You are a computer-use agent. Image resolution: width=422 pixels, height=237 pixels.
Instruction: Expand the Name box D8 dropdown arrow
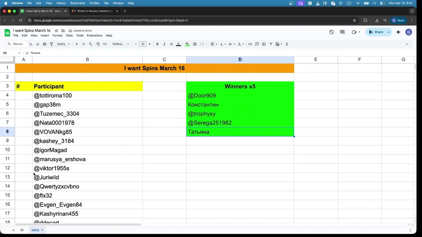coord(19,53)
